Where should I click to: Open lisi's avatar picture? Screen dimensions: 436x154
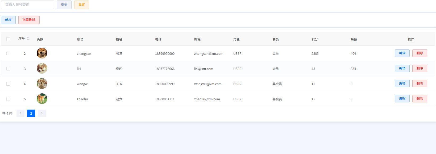coord(42,68)
